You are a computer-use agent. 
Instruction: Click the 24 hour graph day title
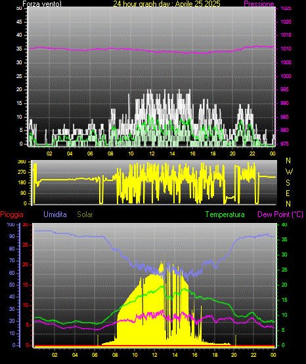(167, 4)
